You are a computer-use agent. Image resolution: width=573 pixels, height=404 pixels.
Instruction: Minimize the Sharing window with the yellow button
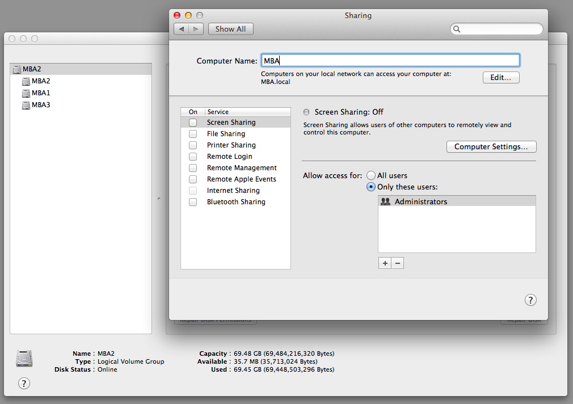(x=188, y=15)
